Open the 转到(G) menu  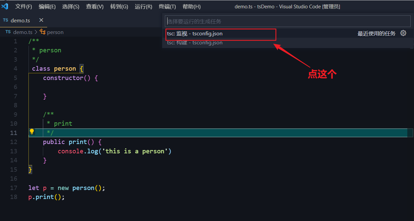[119, 7]
